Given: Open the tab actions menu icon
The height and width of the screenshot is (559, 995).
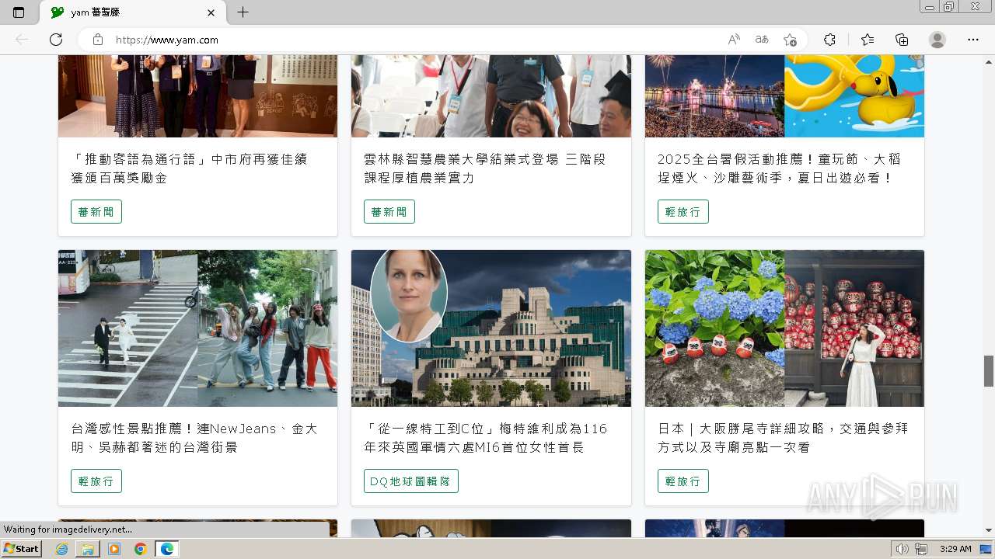Looking at the screenshot, I should click(x=19, y=12).
